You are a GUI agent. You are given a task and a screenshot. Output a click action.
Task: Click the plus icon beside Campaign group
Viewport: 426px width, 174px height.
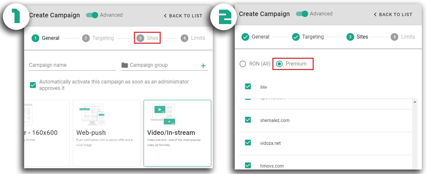point(203,66)
